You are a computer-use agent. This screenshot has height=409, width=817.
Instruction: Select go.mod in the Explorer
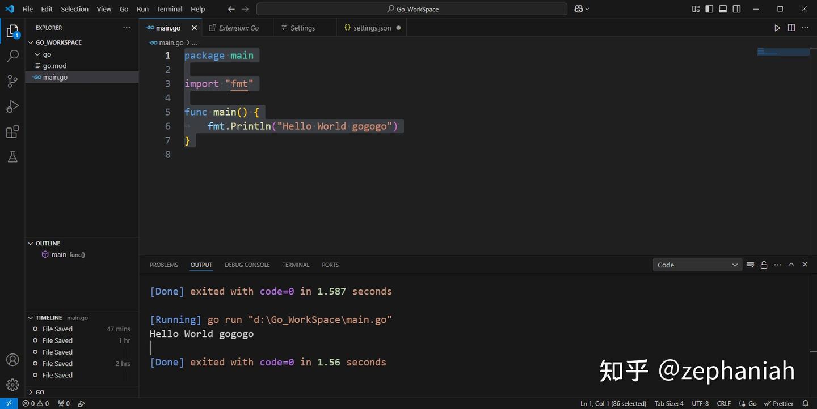coord(54,66)
